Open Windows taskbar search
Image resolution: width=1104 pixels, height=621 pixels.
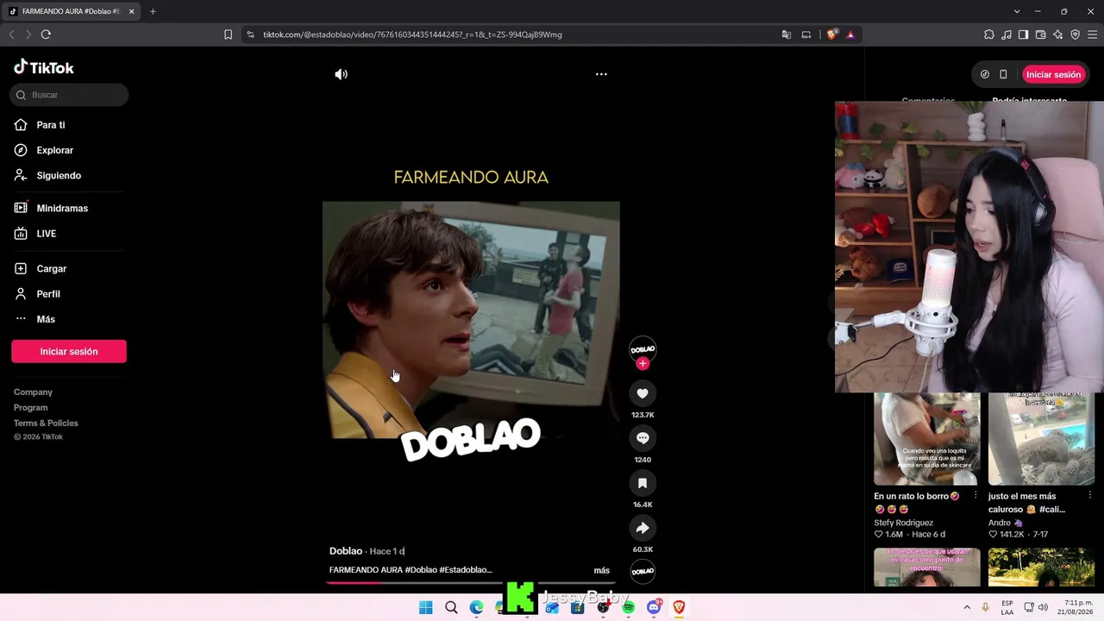(x=451, y=607)
